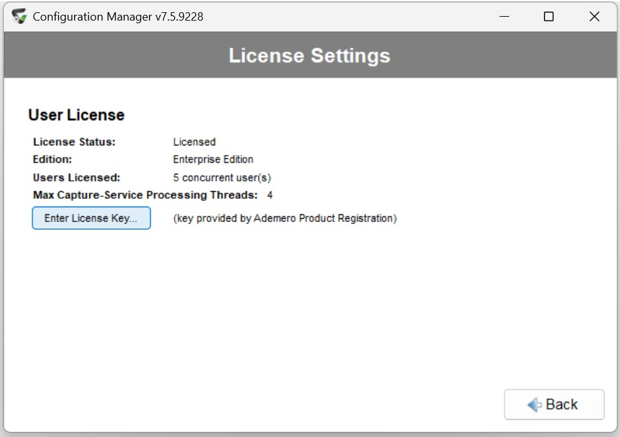Select the 5 concurrent user(s) value
This screenshot has height=437, width=620.
click(222, 177)
